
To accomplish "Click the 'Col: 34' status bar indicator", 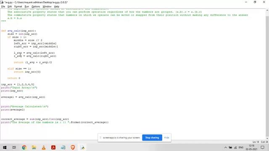I will [264, 142].
